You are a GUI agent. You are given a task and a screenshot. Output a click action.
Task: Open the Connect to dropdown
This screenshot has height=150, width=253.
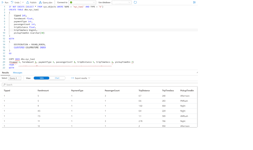coord(82,2)
